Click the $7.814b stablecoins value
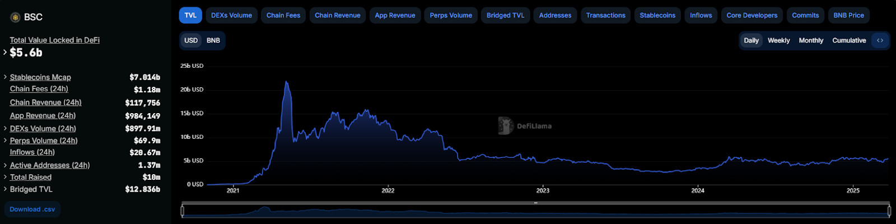This screenshot has width=896, height=224. 144,77
